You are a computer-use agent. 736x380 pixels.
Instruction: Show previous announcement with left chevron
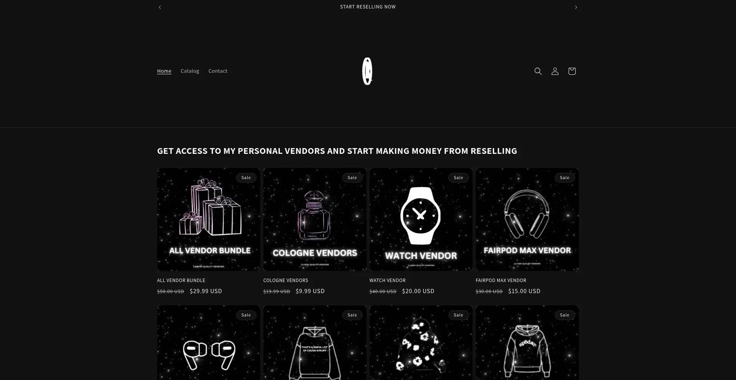(x=160, y=7)
